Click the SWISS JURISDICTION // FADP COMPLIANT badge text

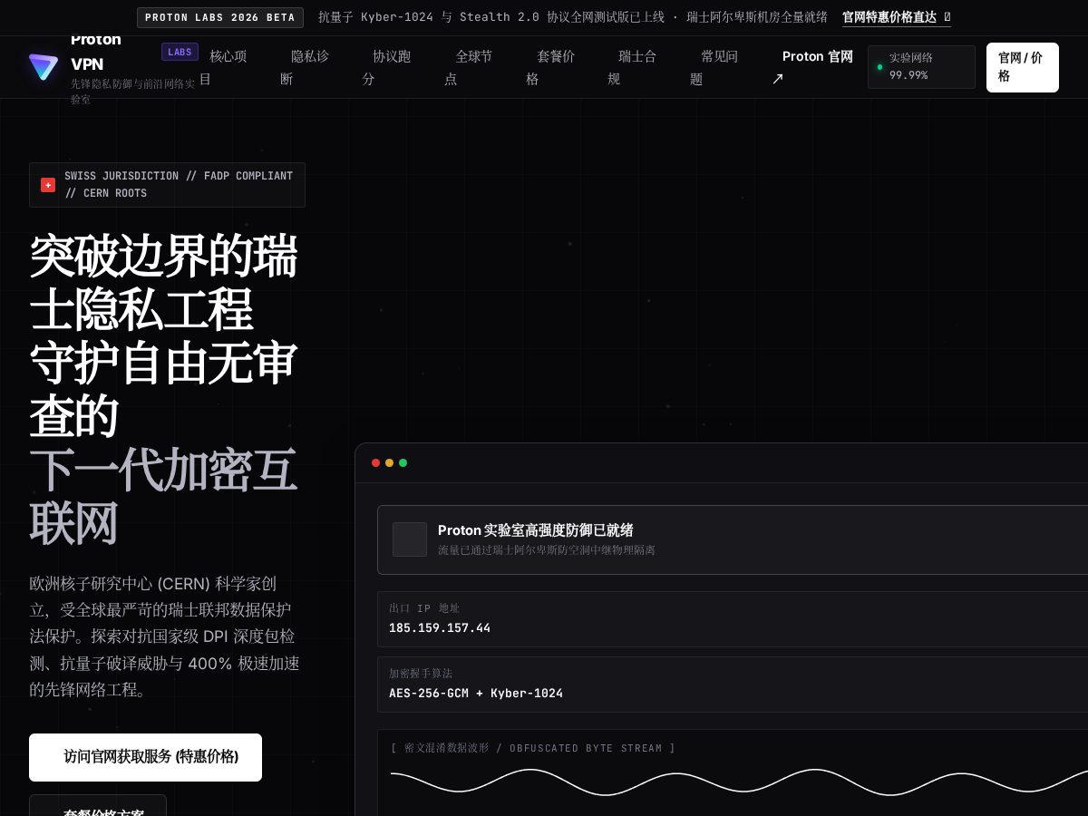click(179, 185)
